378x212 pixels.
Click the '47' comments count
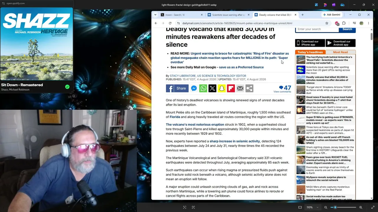tap(288, 88)
